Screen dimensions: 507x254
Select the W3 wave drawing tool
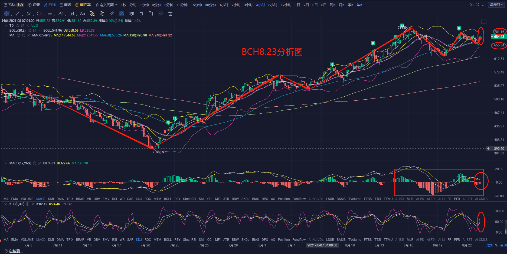click(x=61, y=13)
